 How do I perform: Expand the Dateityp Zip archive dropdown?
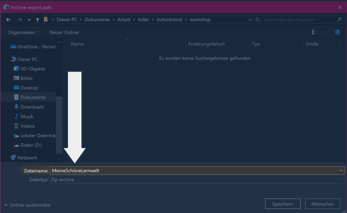(341, 180)
